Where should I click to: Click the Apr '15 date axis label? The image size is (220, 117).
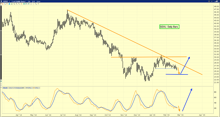(x=202, y=115)
